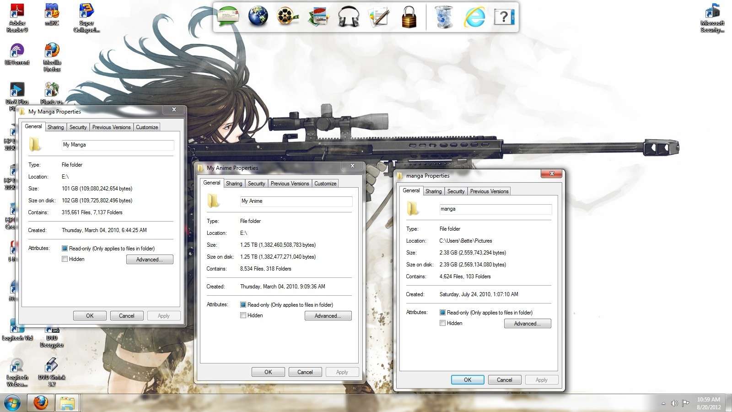Viewport: 732px width, 412px height.
Task: Select the Plants vs. desktop icon
Action: (x=52, y=93)
